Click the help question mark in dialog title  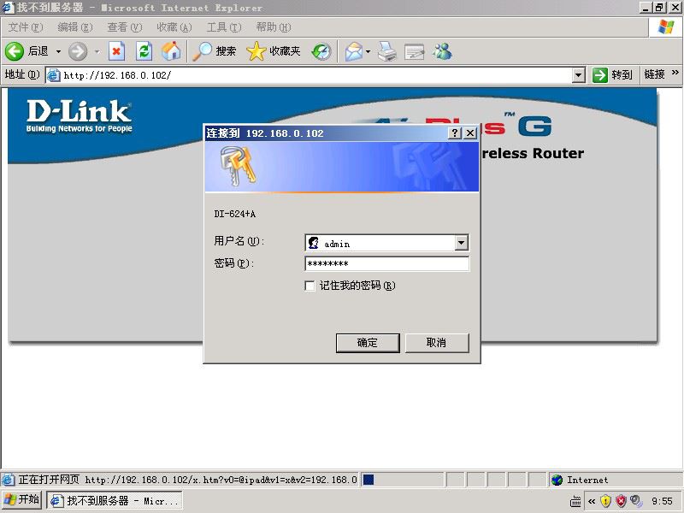coord(455,133)
